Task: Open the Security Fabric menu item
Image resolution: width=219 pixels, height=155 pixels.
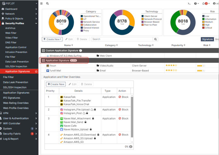Action: pyautogui.click(x=12, y=134)
